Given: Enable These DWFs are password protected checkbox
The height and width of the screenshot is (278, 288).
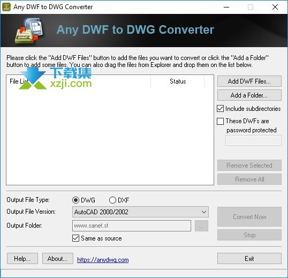Looking at the screenshot, I should [x=220, y=121].
